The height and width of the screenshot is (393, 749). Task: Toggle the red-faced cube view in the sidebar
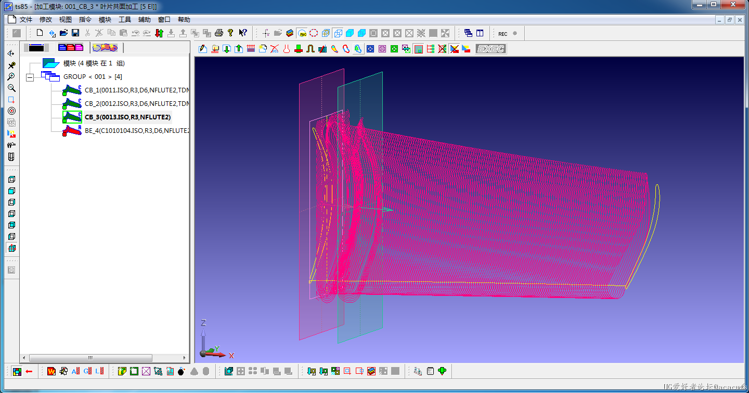(11, 248)
